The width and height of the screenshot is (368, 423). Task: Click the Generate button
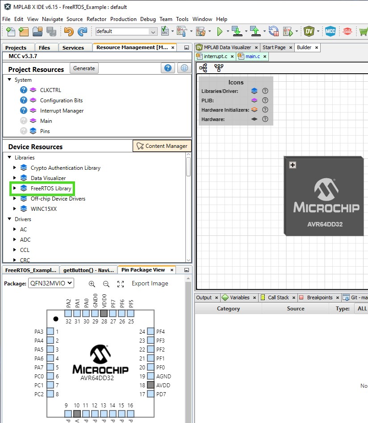[x=84, y=68]
